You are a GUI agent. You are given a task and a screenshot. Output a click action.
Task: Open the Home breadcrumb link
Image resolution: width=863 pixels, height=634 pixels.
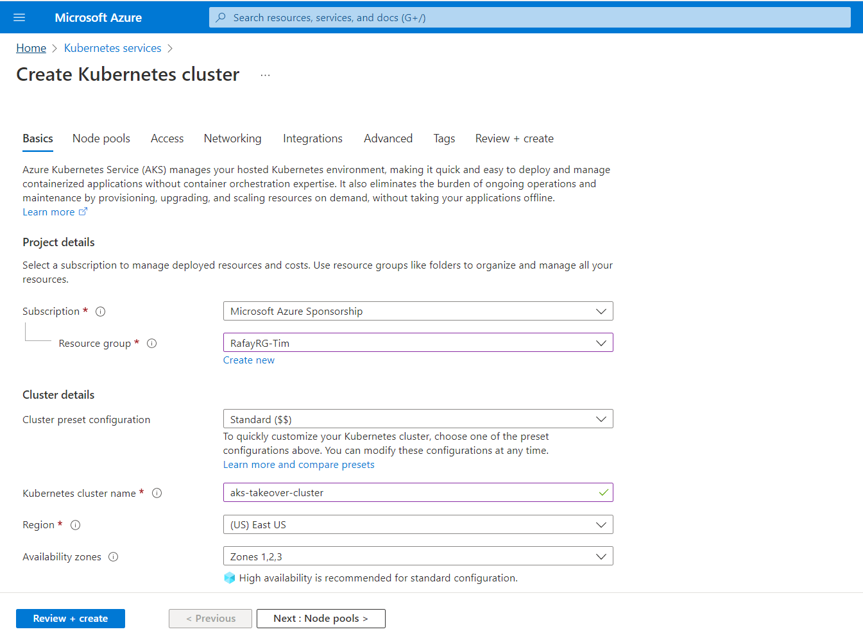[x=31, y=48]
